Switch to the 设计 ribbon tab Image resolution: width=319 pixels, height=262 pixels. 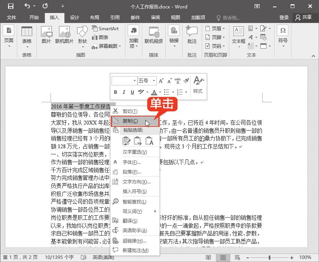click(x=74, y=18)
